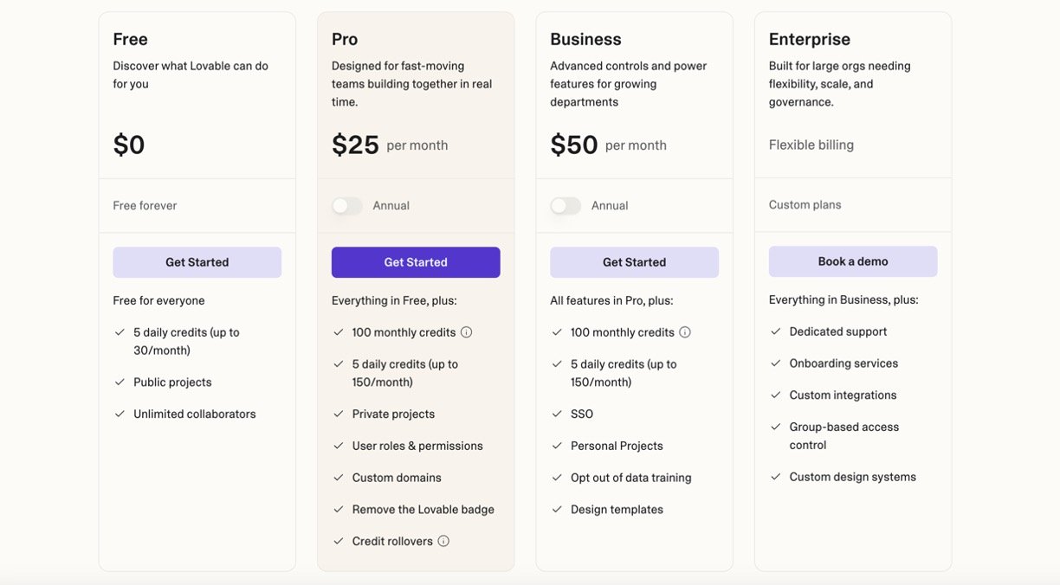The height and width of the screenshot is (585, 1060).
Task: Enable Annual billing for Business plan
Action: tap(566, 206)
